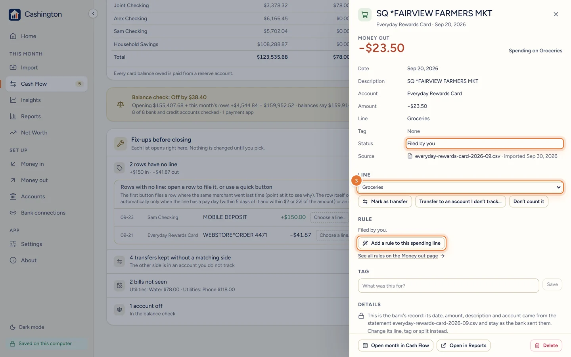Add a rule to this spending line
The width and height of the screenshot is (571, 357).
coord(402,243)
